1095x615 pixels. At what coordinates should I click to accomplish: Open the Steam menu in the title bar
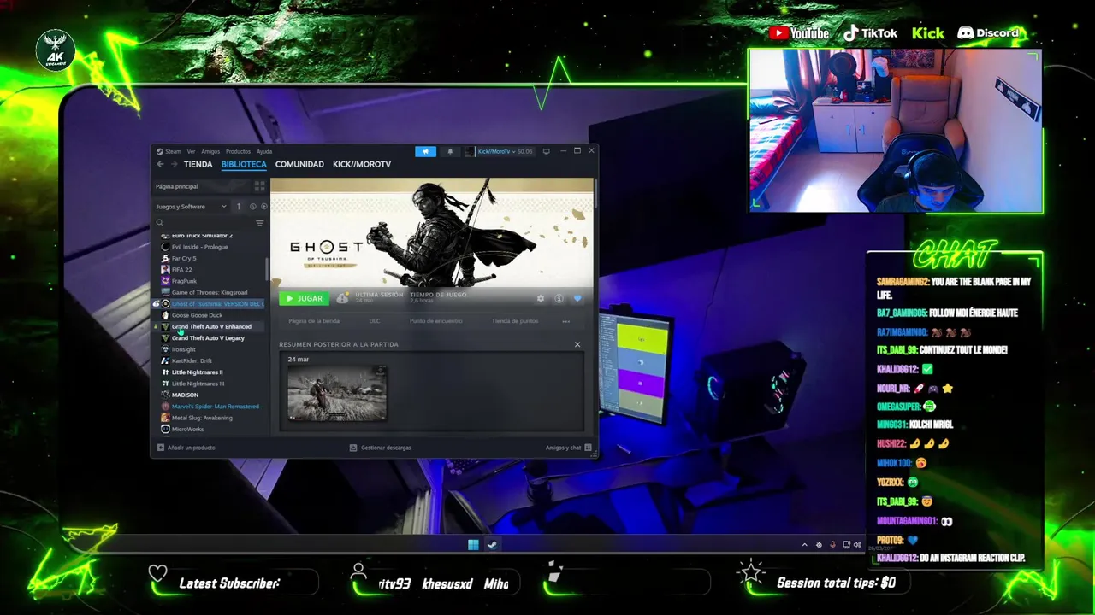coord(169,151)
